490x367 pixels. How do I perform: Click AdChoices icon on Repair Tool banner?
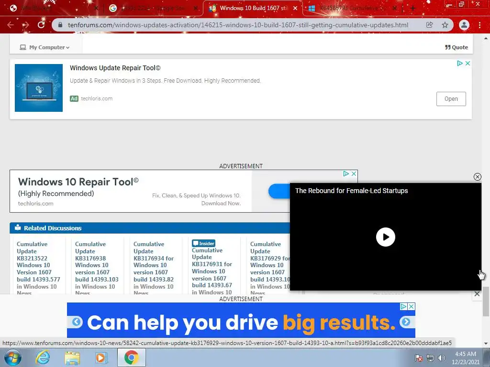[346, 174]
